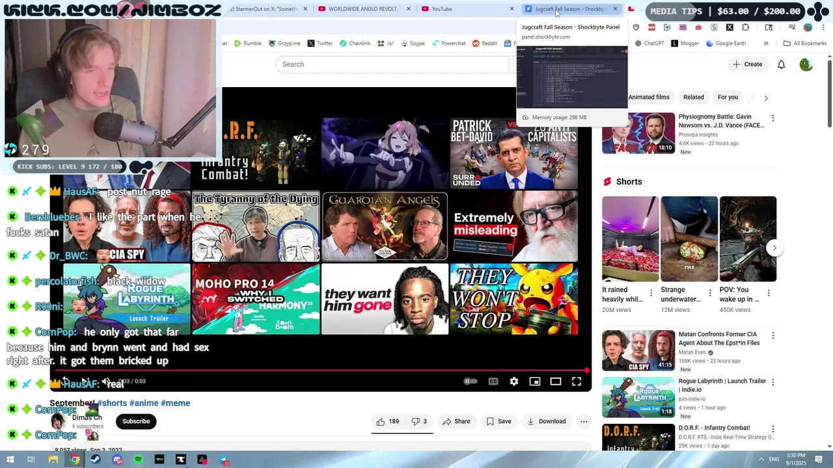The image size is (833, 468).
Task: Open the tab search icon in Chrome's toolbar
Action: pos(769,27)
